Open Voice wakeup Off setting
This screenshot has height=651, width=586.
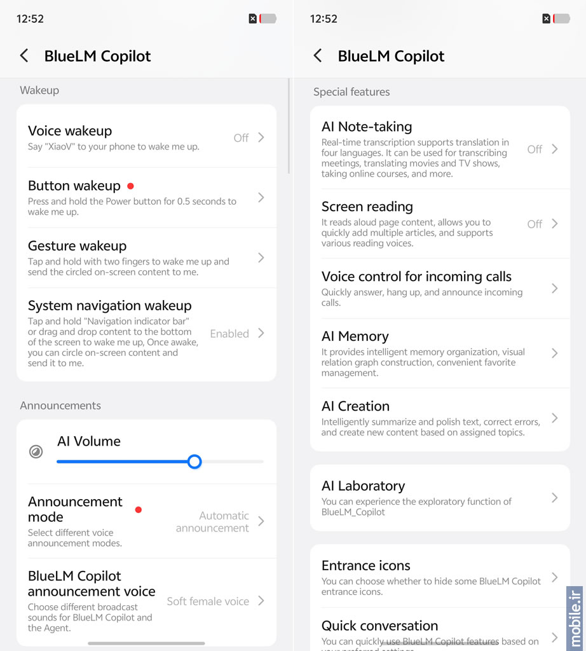click(248, 137)
